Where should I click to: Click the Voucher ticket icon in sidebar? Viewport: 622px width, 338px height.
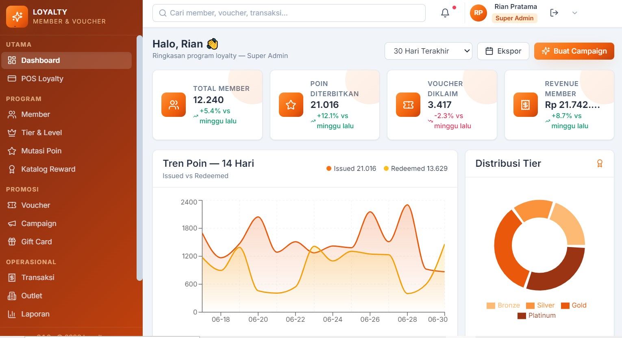12,205
